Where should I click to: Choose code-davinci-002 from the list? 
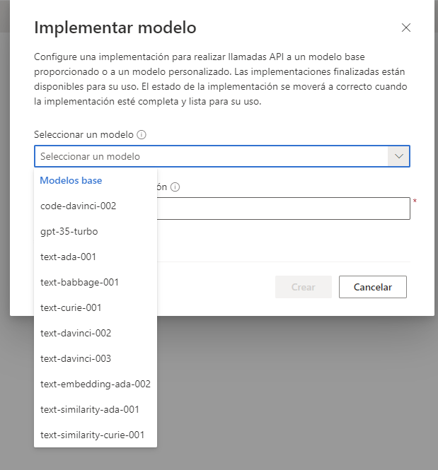pyautogui.click(x=96, y=206)
